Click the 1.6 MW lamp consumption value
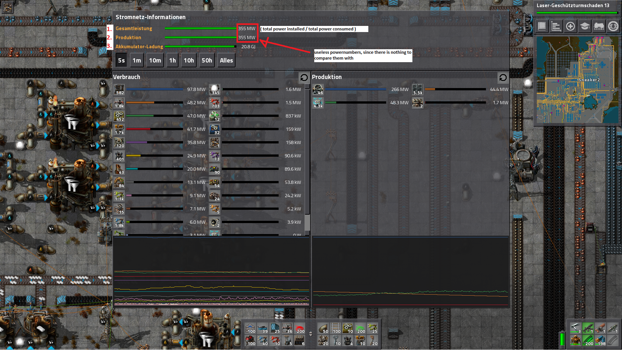622x350 pixels. click(293, 89)
